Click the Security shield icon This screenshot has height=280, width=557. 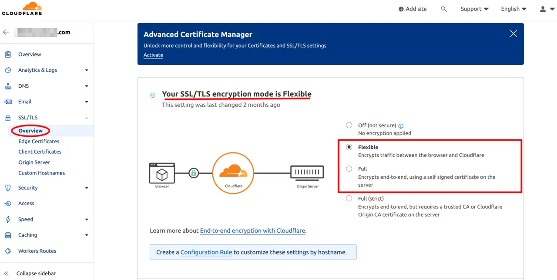[8, 188]
